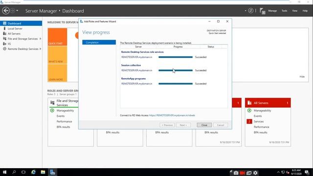Screen dimensions: 313x176
Task: Open the Manage menu
Action: [x=272, y=11]
